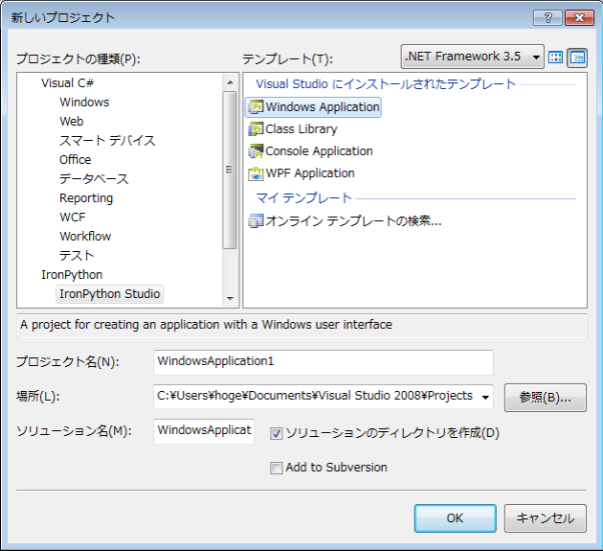
Task: Open the 場所 location path dropdown arrow
Action: pyautogui.click(x=485, y=397)
